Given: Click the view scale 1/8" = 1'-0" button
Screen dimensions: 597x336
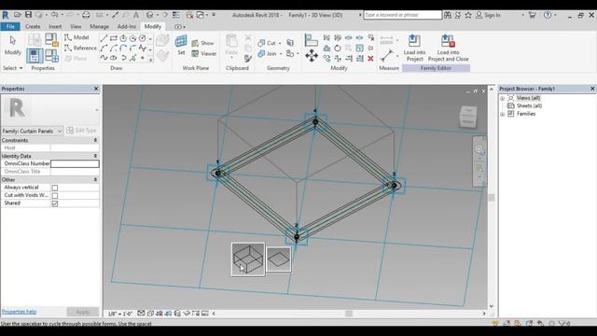Looking at the screenshot, I should click(120, 314).
